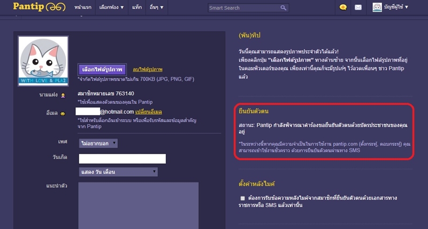
Task: Select the ตั้งค่าหลังไมค์ heading text
Action: [x=257, y=184]
